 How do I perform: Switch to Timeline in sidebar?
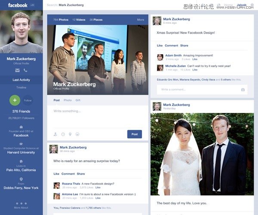21,88
